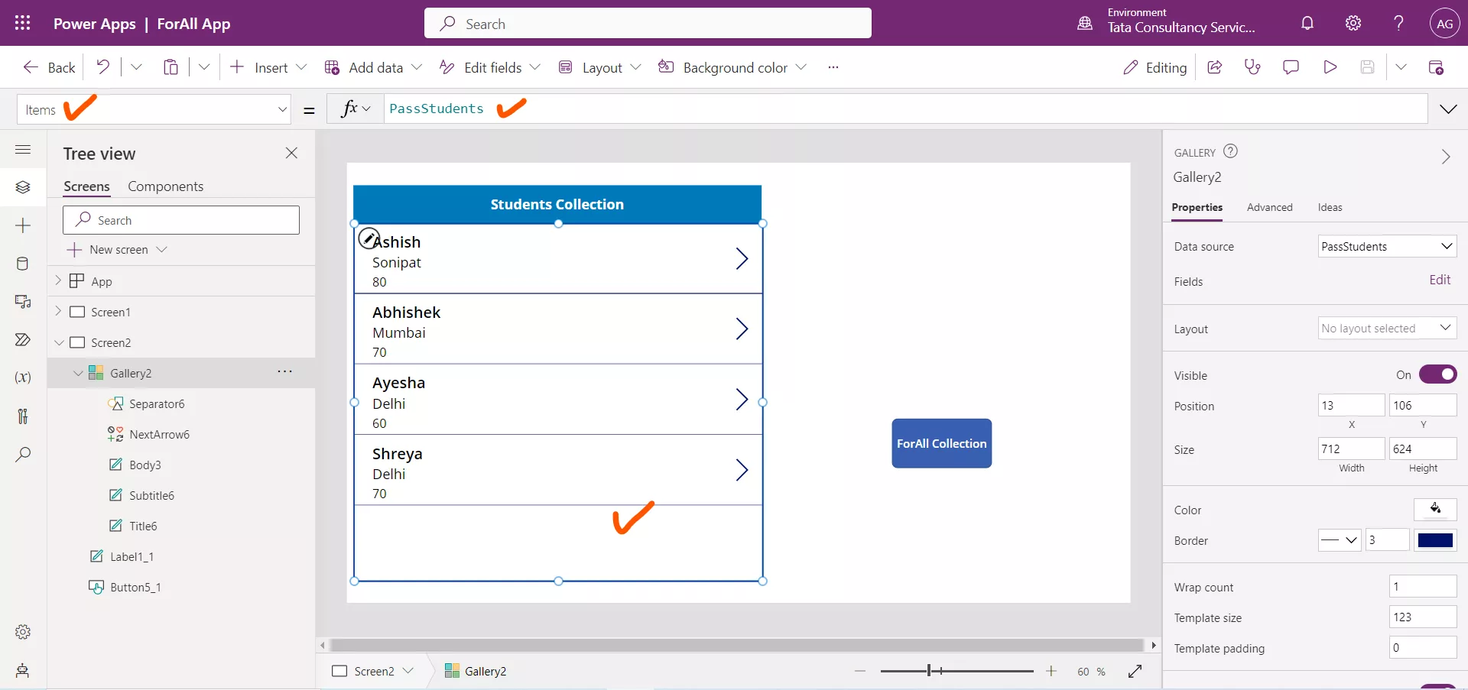Collapse the Screen2 tree node
This screenshot has height=690, width=1468.
[x=59, y=342]
